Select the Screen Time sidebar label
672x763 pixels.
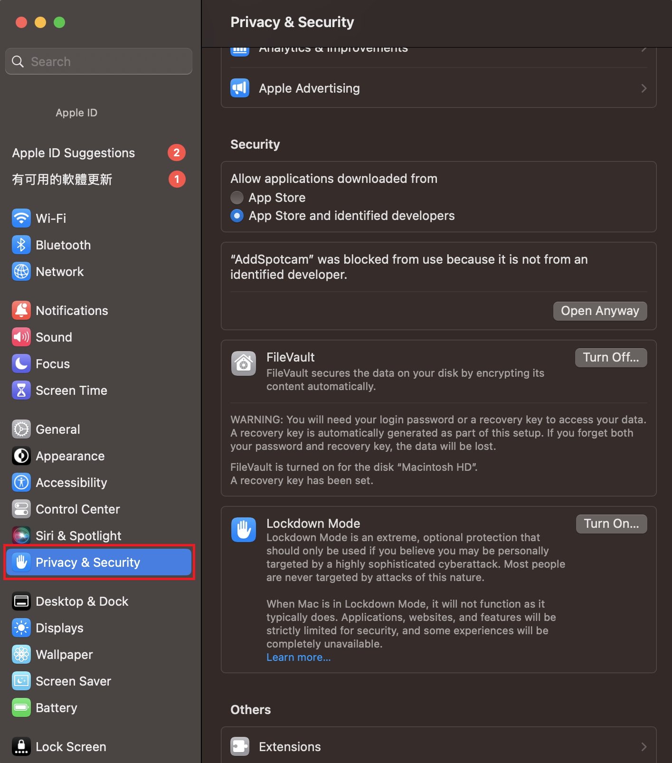pos(72,391)
